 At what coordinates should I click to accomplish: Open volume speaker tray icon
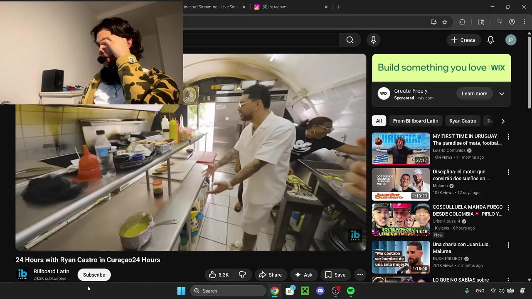pos(501,291)
